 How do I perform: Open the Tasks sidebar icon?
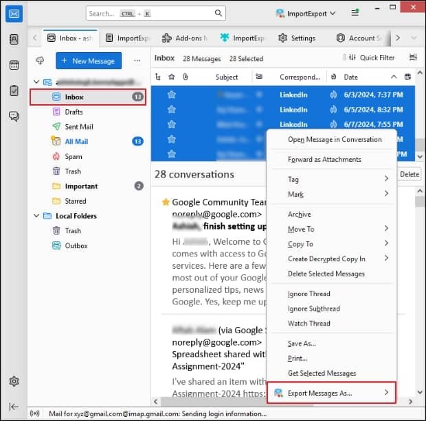click(x=14, y=91)
